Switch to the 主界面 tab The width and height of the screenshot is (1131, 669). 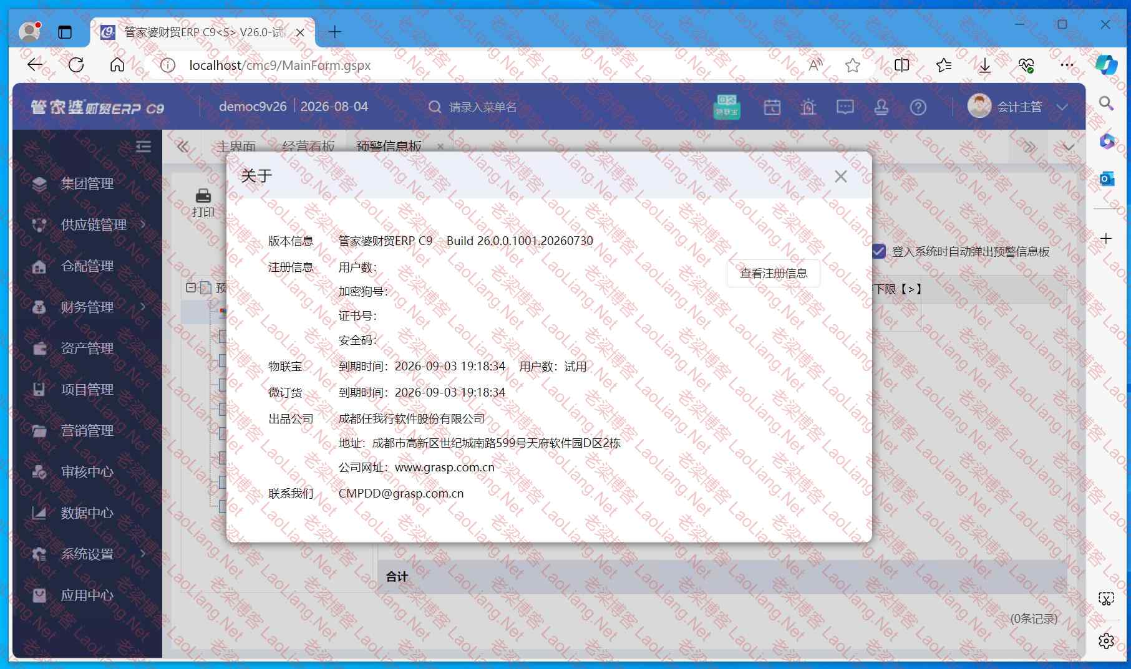(x=236, y=147)
